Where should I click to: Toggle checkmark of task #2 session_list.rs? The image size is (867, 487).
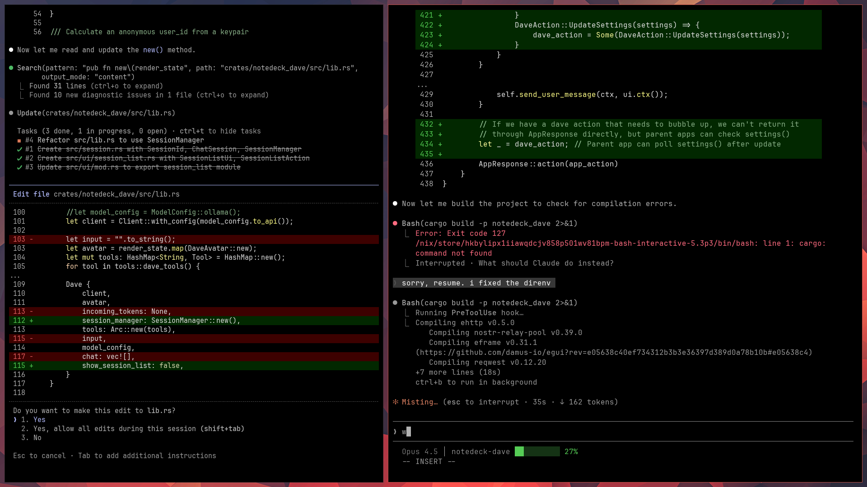19,158
